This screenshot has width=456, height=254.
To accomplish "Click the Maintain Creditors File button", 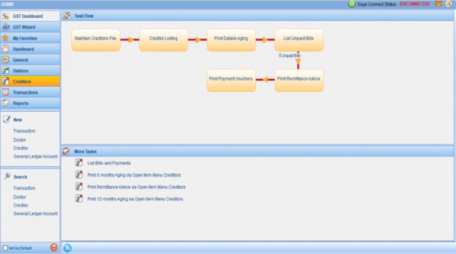I will point(96,40).
